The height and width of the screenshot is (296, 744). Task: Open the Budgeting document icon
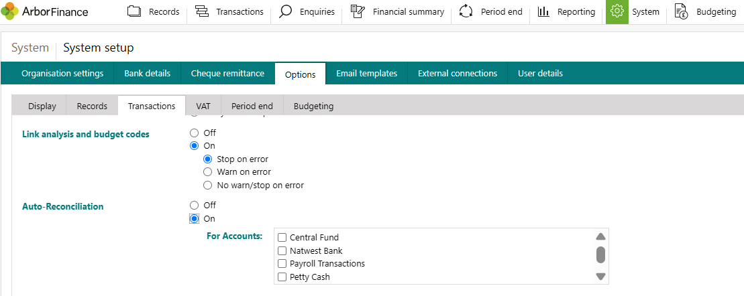682,11
